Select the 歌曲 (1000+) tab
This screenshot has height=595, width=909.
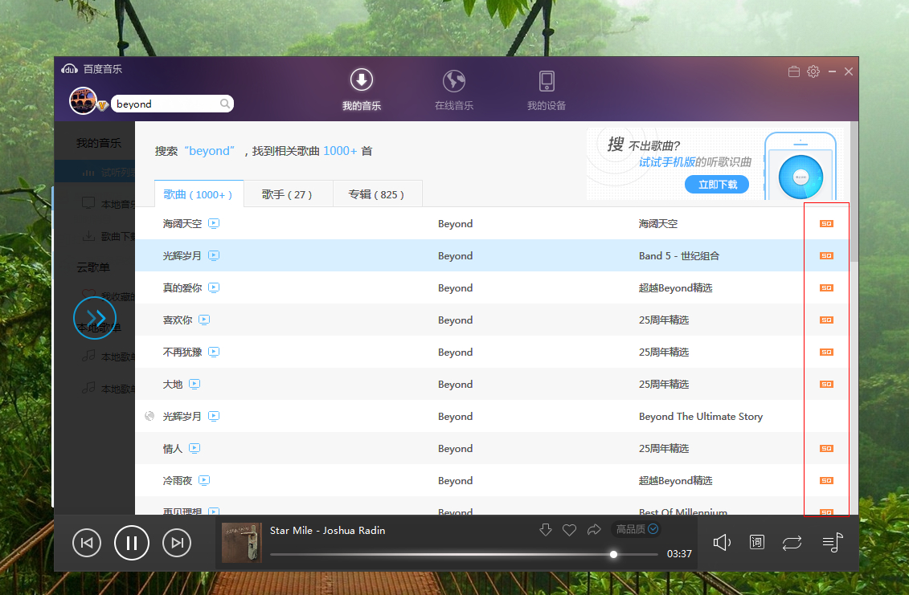pos(199,194)
